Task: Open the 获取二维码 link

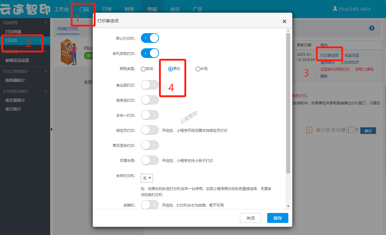Action: pos(364,69)
